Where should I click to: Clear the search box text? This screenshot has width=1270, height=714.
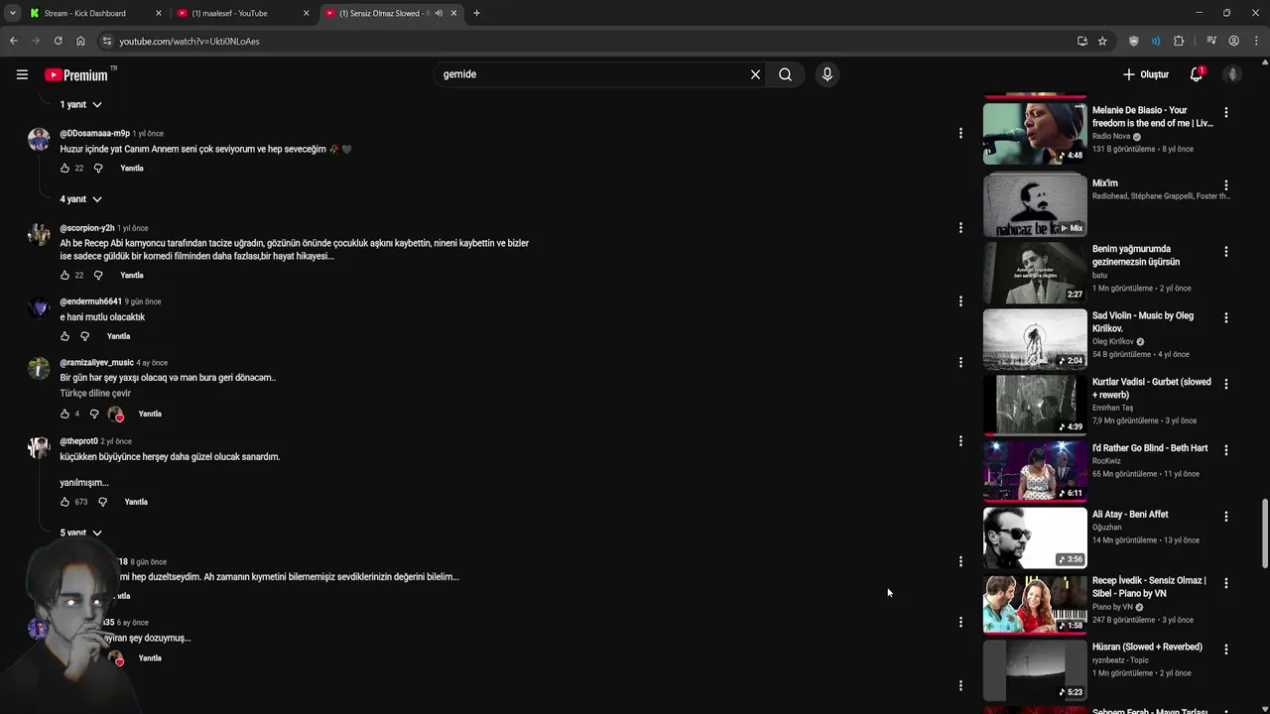(x=755, y=74)
